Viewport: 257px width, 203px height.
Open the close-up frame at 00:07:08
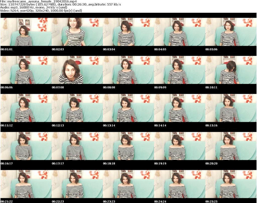77,70
